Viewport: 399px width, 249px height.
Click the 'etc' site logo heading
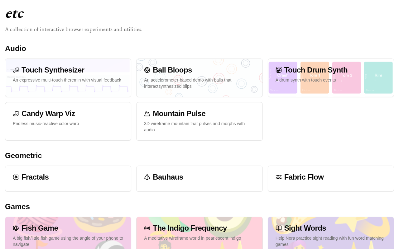[x=15, y=14]
